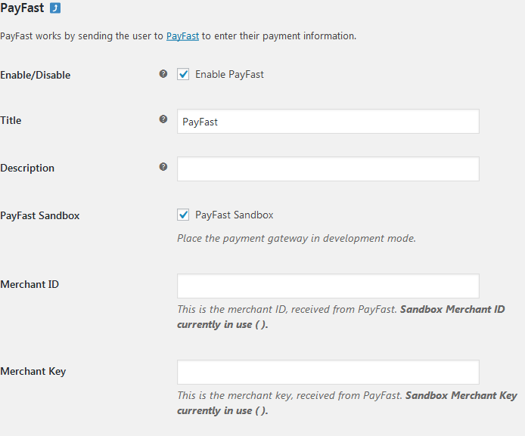Click the 'PayFast Sandbox' text beside its checkbox
525x436 pixels.
235,215
